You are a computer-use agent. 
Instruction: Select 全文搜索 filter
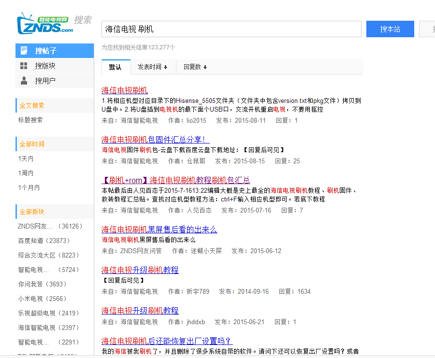click(x=31, y=105)
